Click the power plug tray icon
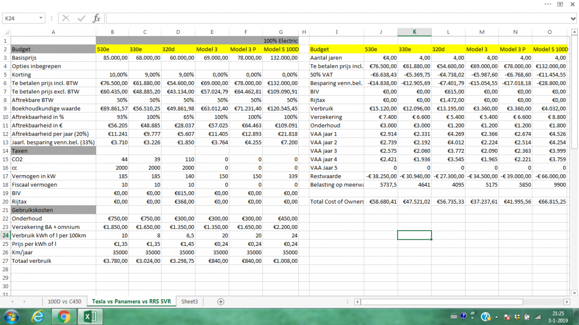The image size is (579, 325). [x=527, y=317]
